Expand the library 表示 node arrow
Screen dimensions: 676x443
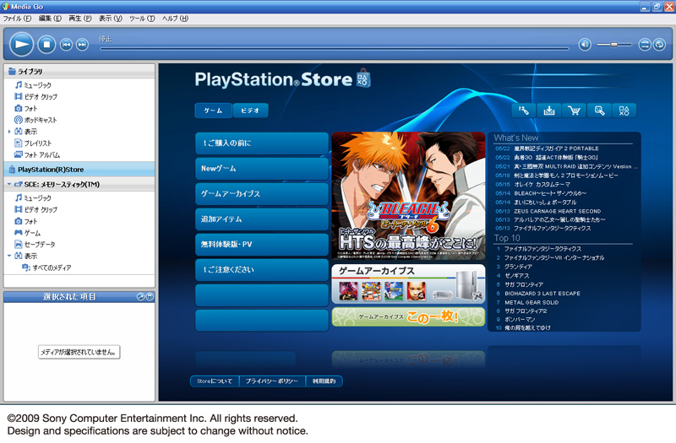coord(9,132)
